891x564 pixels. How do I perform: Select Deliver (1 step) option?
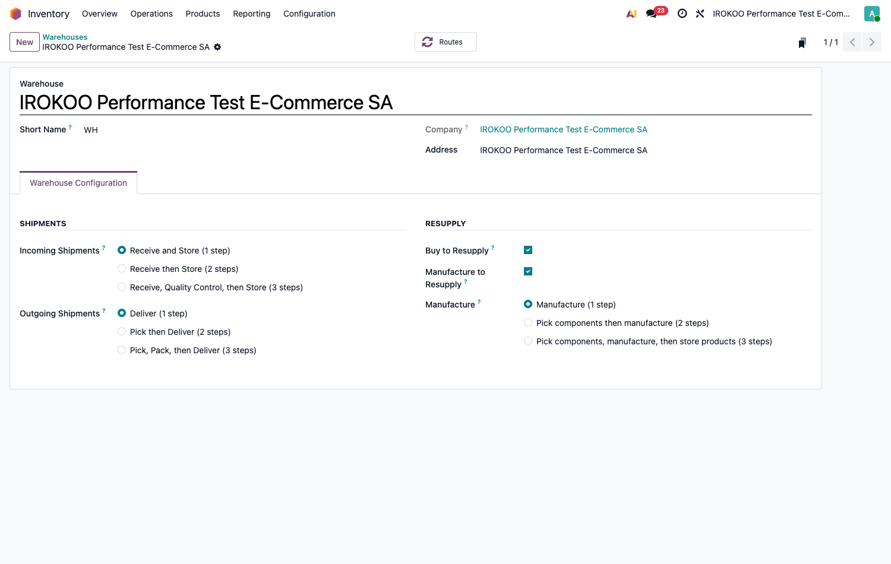(122, 313)
